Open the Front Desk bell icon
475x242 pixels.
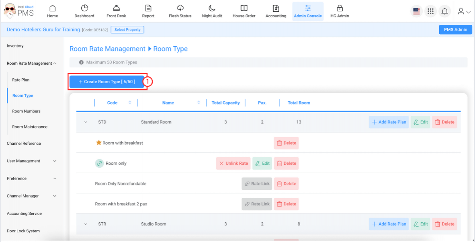coord(116,8)
